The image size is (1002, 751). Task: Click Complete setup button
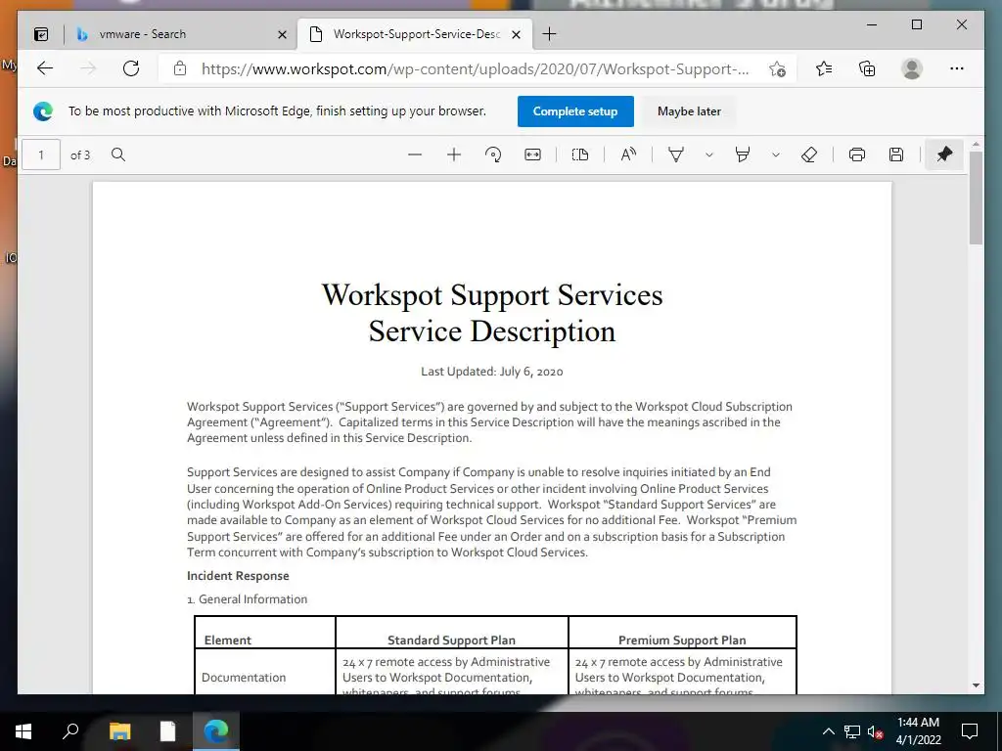click(575, 111)
